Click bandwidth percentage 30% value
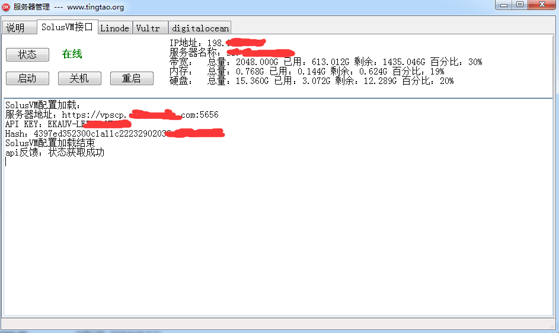Screen dimensions: 559x333 point(475,62)
